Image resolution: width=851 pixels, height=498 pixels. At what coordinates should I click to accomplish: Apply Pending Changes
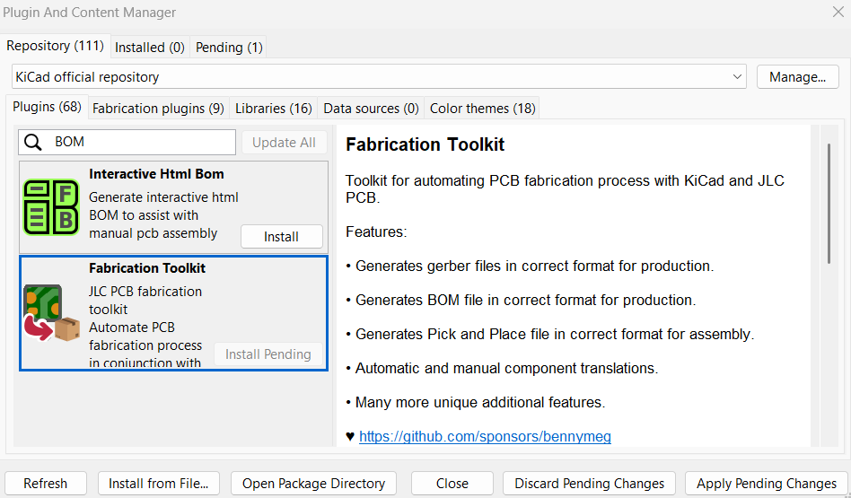[767, 484]
